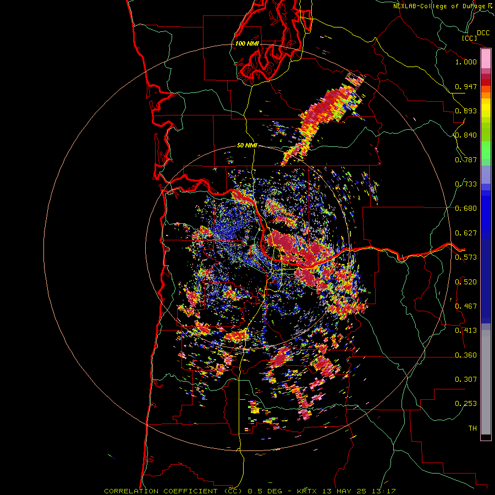The width and height of the screenshot is (495, 495).
Task: Click the [CC] label beside the color scale
Action: click(469, 38)
